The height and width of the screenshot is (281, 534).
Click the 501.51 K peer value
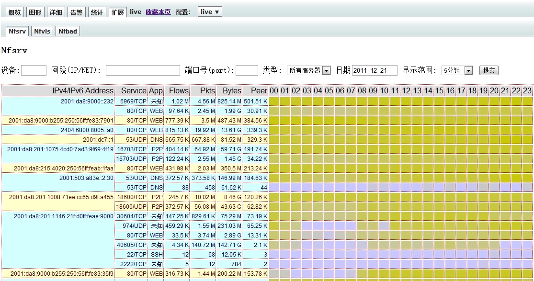(x=255, y=101)
